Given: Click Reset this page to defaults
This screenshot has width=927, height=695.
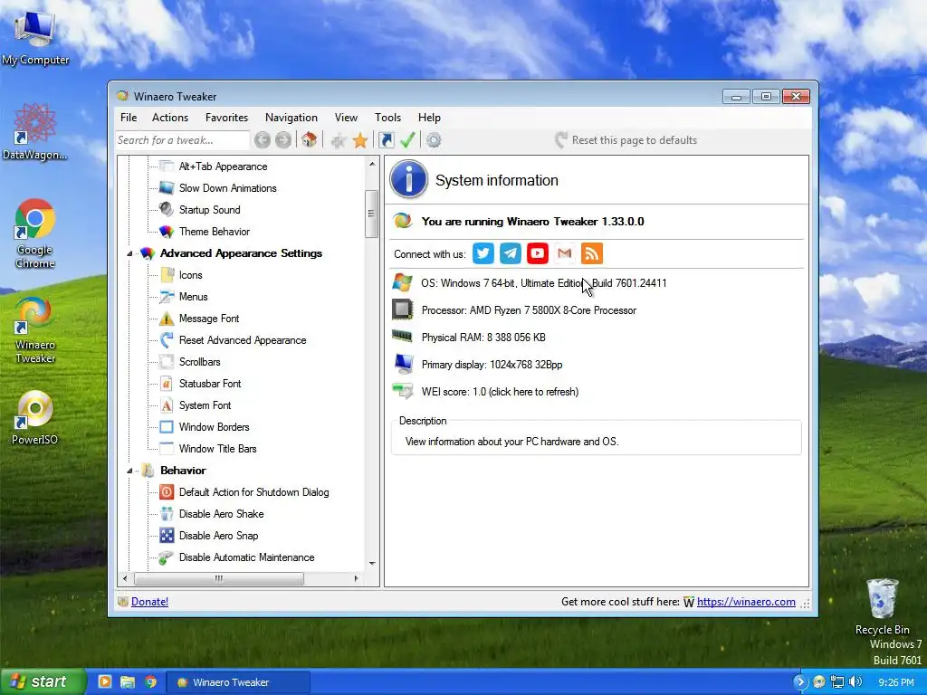Looking at the screenshot, I should 626,140.
